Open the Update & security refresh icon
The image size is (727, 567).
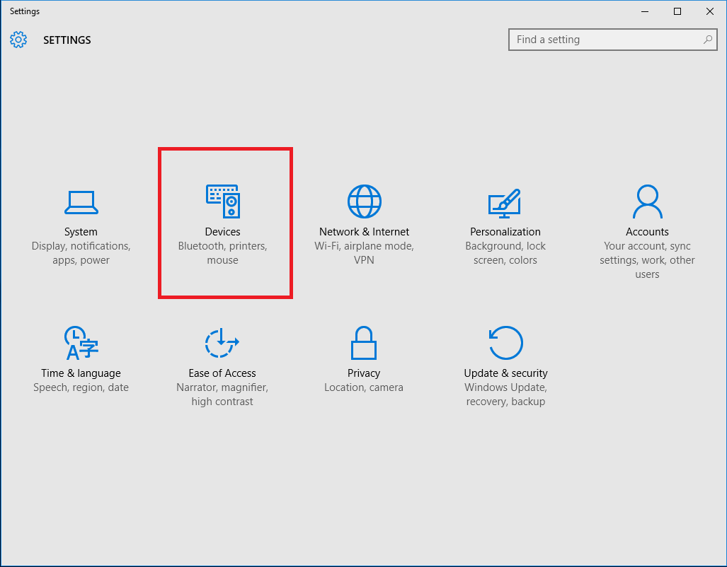tap(506, 343)
